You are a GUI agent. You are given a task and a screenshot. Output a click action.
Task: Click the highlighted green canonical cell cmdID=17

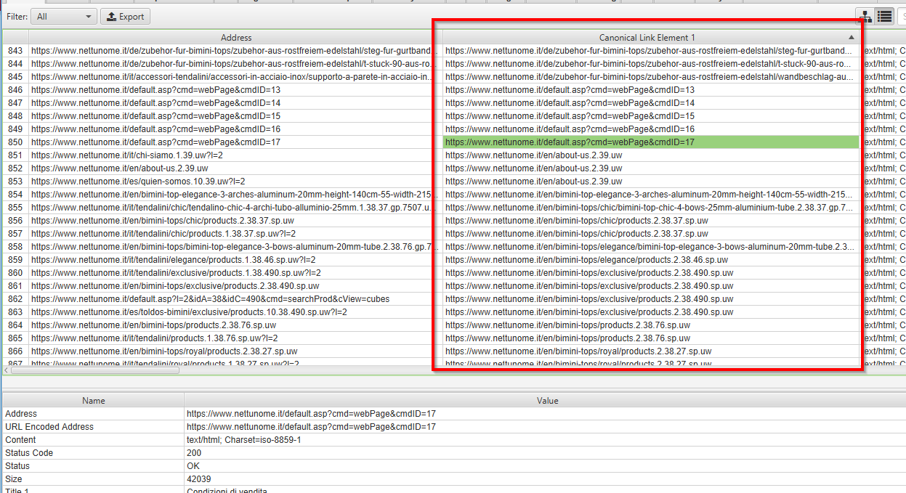(651, 142)
